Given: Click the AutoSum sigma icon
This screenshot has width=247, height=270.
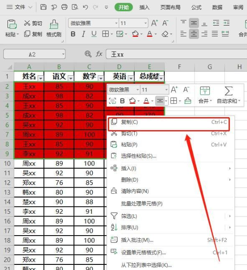Looking at the screenshot, I should pyautogui.click(x=228, y=91).
